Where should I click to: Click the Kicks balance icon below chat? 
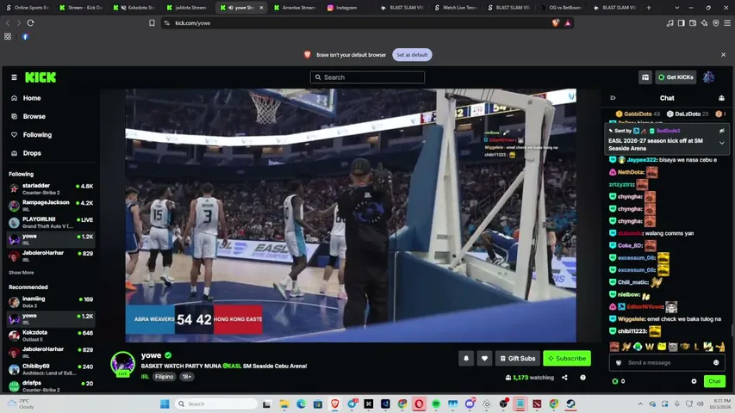615,381
